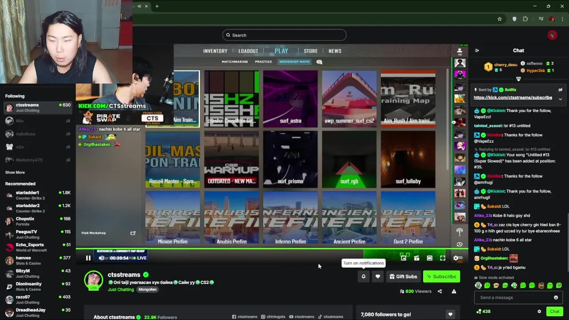The image size is (569, 320).
Task: Open recommended channel Echo_Esports
Action: point(38,247)
